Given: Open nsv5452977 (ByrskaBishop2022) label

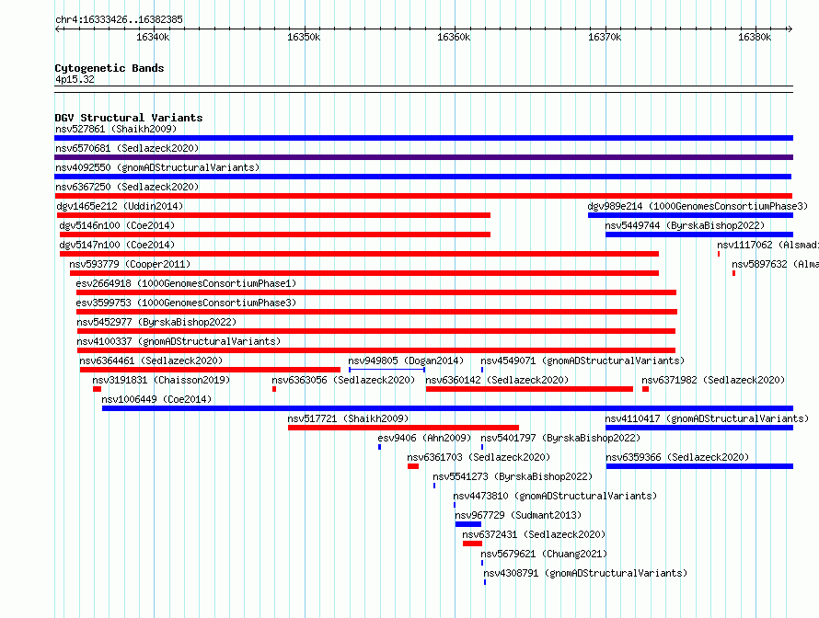Looking at the screenshot, I should 156,322.
